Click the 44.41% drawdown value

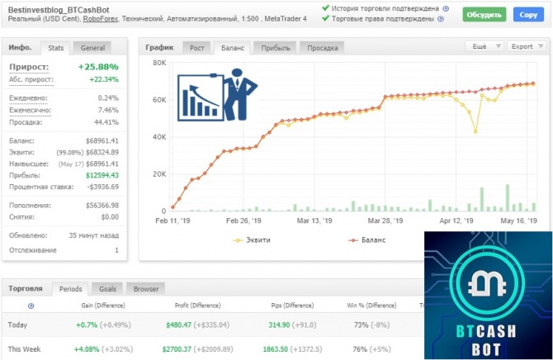click(x=106, y=122)
